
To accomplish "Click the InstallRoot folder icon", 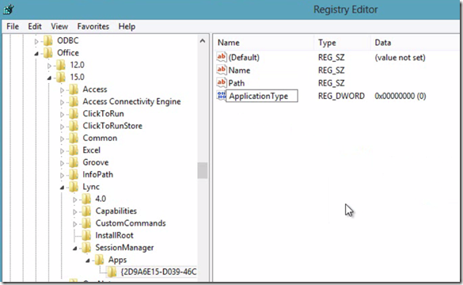I will pyautogui.click(x=86, y=236).
